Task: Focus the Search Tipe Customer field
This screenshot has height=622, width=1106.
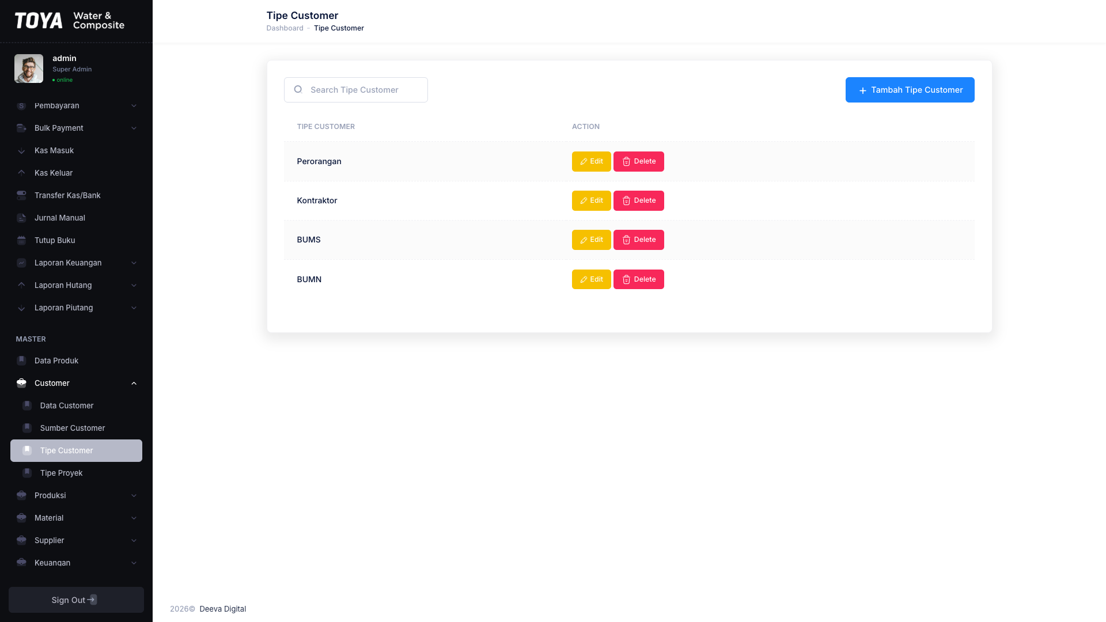Action: click(x=355, y=90)
